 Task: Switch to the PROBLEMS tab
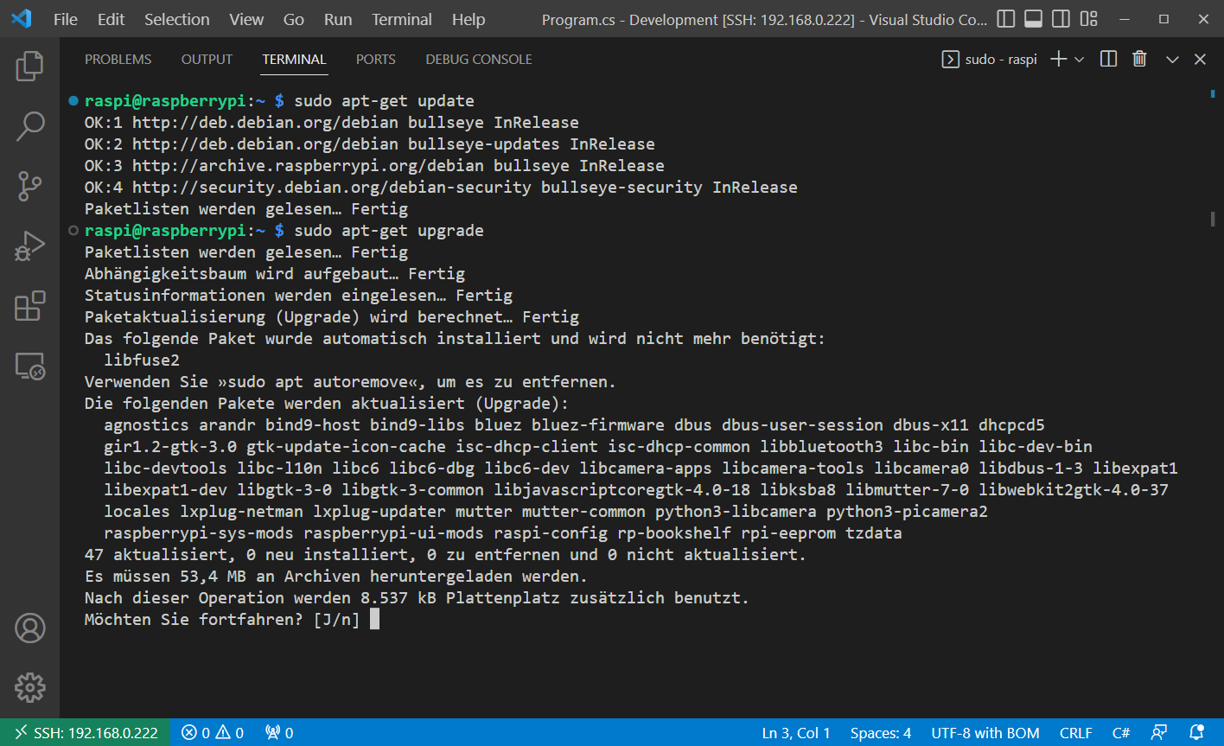click(118, 60)
